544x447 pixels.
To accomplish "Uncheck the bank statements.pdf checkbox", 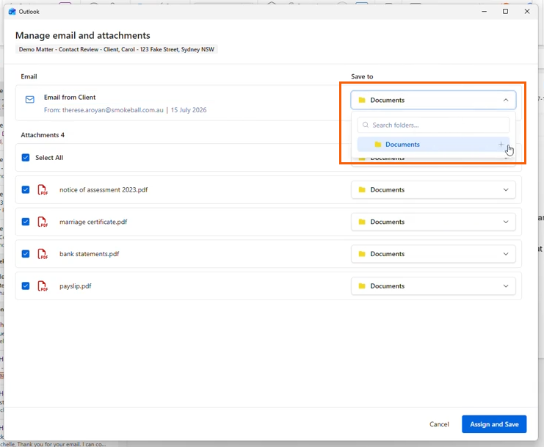I will tap(26, 254).
